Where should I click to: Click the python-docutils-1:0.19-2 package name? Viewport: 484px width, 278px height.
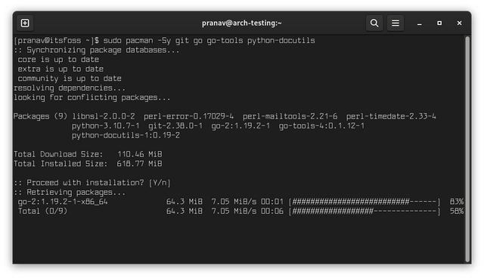click(126, 135)
